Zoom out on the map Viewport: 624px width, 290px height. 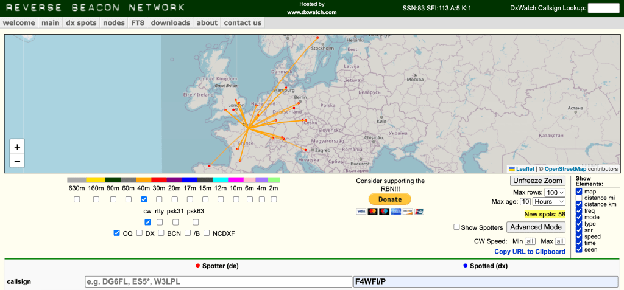[x=17, y=161]
